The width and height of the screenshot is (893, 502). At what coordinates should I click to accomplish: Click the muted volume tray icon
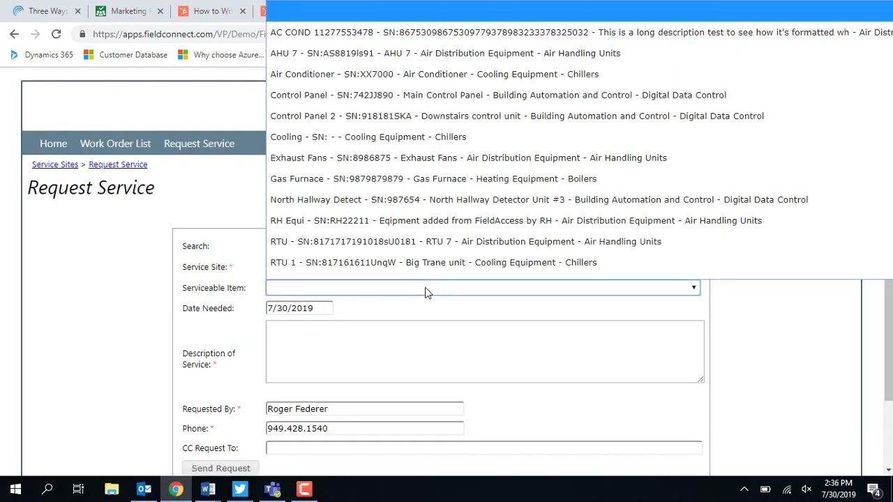click(806, 489)
